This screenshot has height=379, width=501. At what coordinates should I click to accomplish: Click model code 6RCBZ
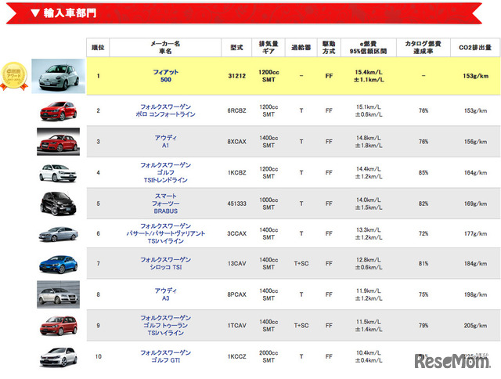coord(236,111)
